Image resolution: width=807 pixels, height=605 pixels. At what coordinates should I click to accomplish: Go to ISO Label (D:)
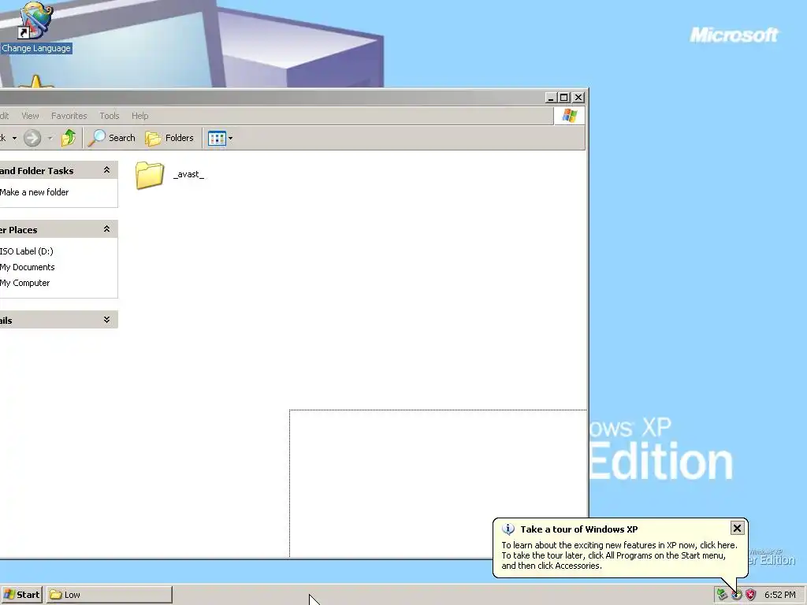click(26, 251)
